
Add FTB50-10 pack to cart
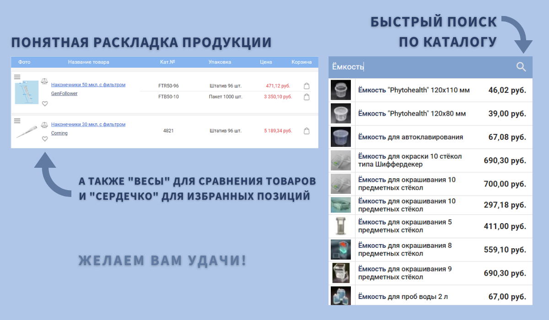tap(307, 97)
